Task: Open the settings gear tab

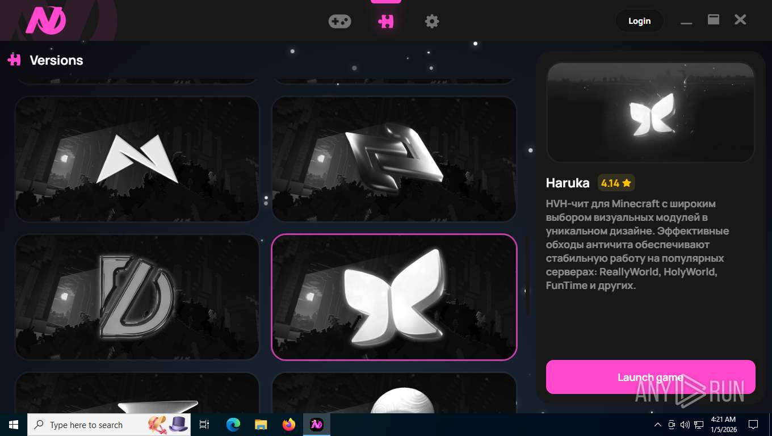Action: pos(432,21)
